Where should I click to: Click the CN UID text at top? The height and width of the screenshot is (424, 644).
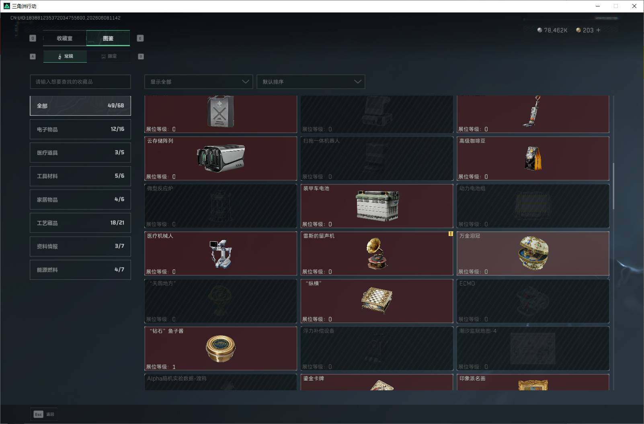click(66, 18)
